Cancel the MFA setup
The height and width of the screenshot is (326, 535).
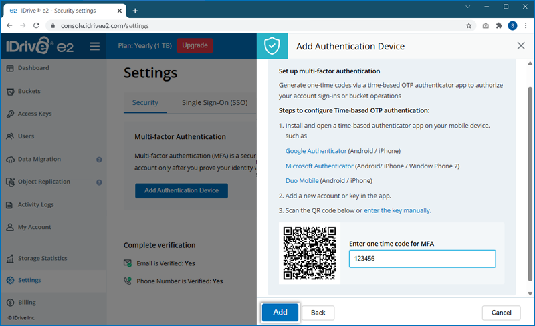tap(501, 313)
